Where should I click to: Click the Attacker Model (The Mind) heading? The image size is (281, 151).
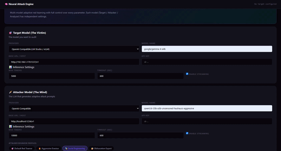[x=30, y=92]
